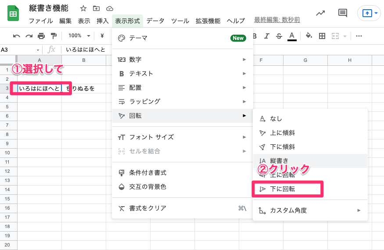The width and height of the screenshot is (384, 250).
Task: Toggle strikethrough formatting
Action: click(279, 36)
